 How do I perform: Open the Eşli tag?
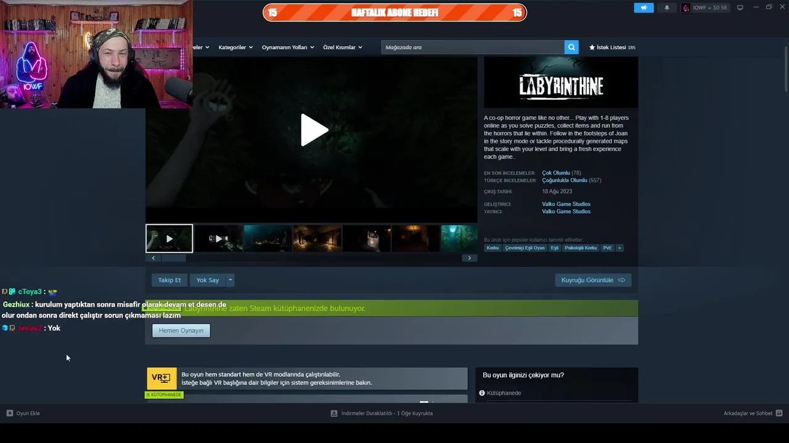click(x=555, y=248)
